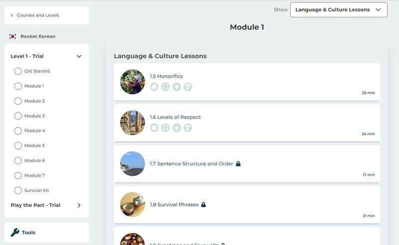Image resolution: width=399 pixels, height=245 pixels.
Task: Expand the Play the Part - Trial chevron
Action: (79, 205)
